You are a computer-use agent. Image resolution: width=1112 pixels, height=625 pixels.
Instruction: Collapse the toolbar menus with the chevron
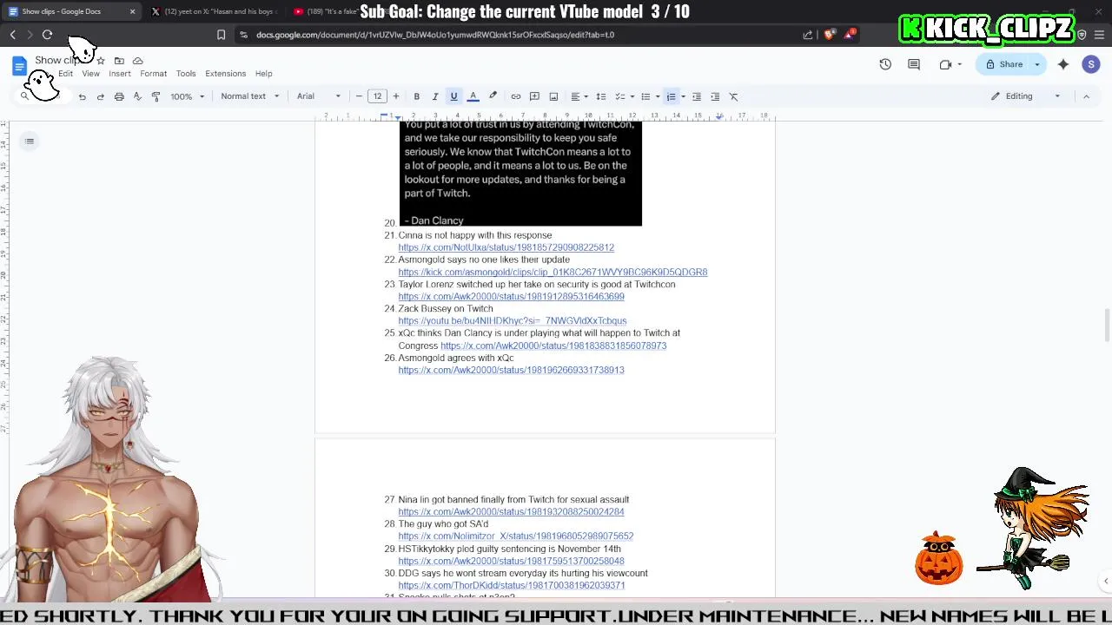tap(1086, 96)
